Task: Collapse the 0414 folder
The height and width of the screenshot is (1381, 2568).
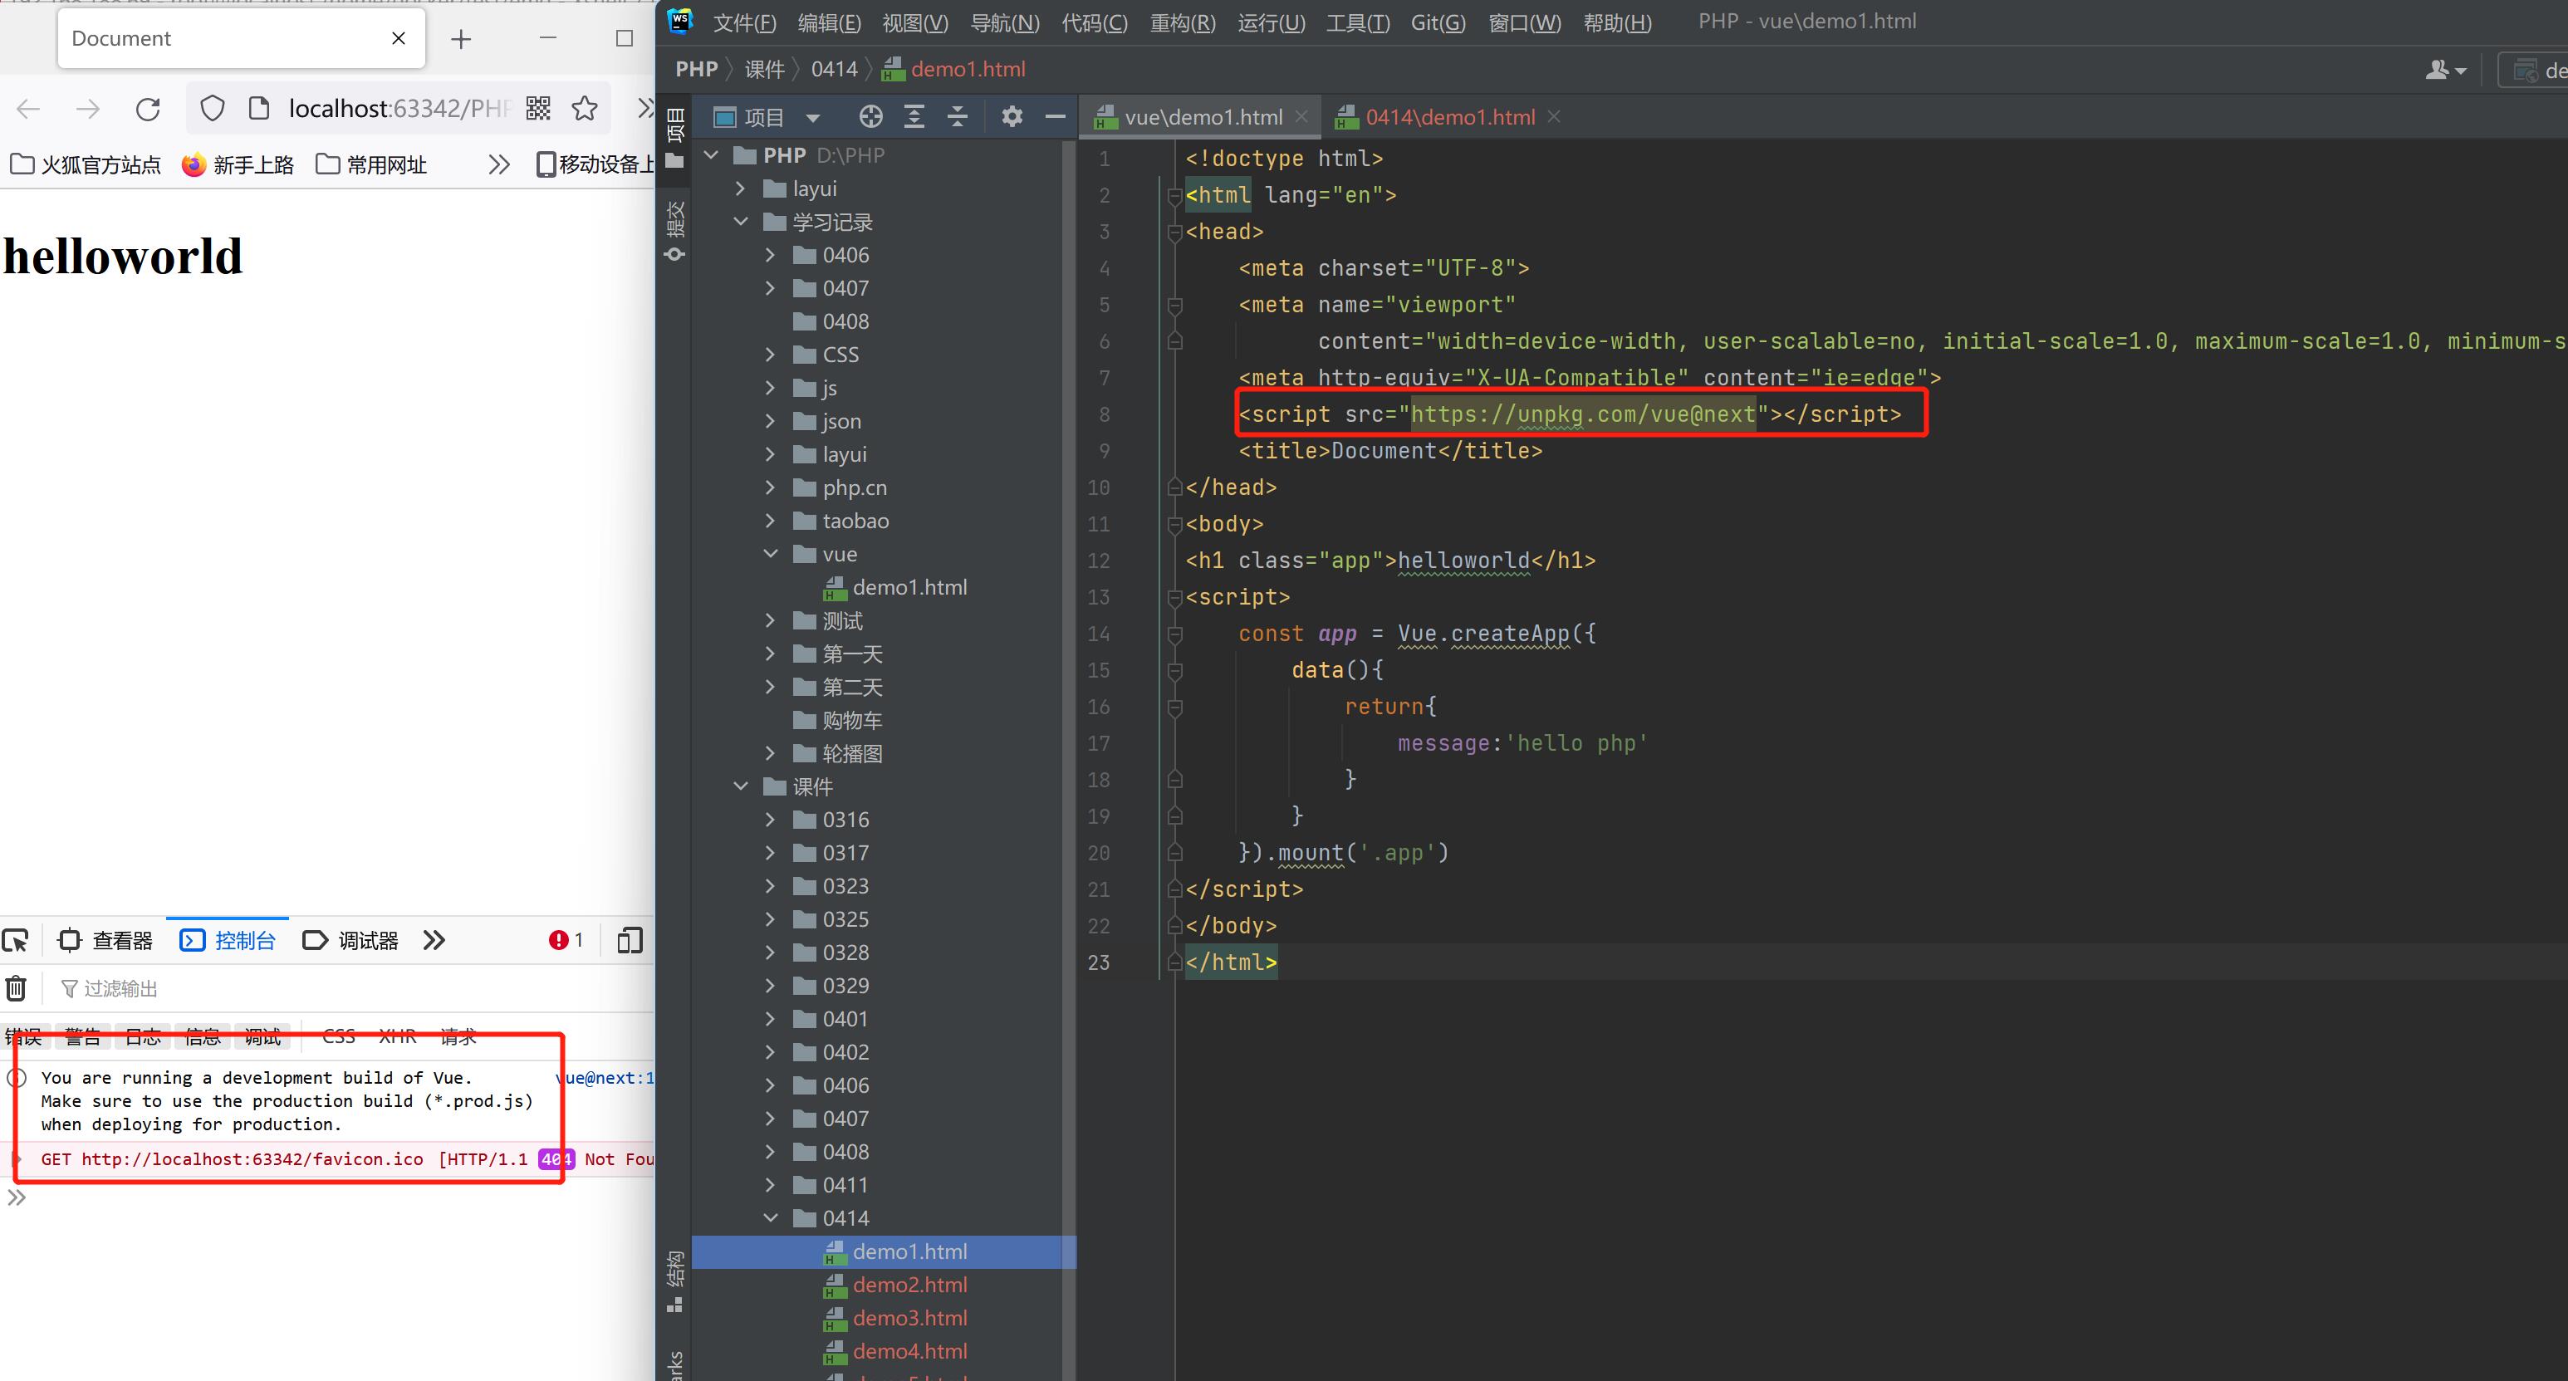Action: [x=771, y=1217]
